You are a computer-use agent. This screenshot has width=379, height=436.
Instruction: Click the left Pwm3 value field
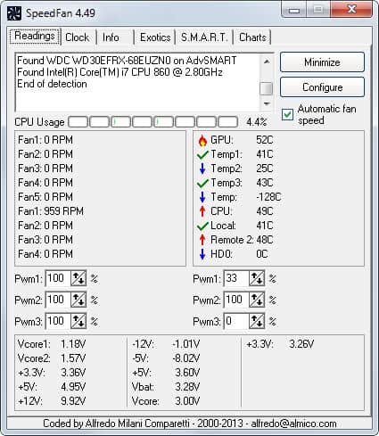pos(58,321)
